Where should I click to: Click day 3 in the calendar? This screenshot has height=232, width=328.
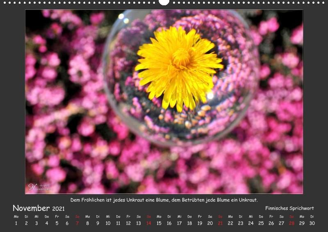point(36,223)
